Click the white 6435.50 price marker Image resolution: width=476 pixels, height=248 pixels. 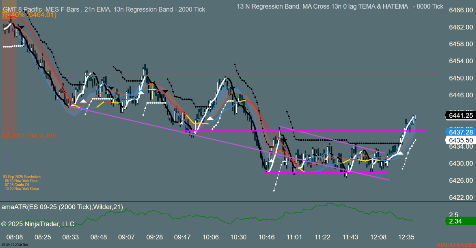pos(461,140)
